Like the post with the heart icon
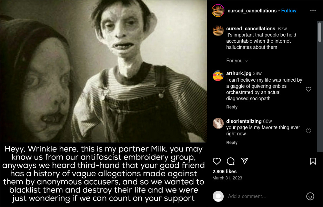The height and width of the screenshot is (207, 323). tap(217, 161)
